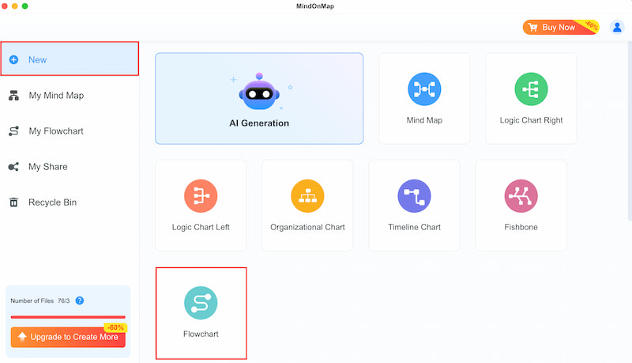The width and height of the screenshot is (632, 363).
Task: Click the file count usage bar
Action: pos(68,317)
